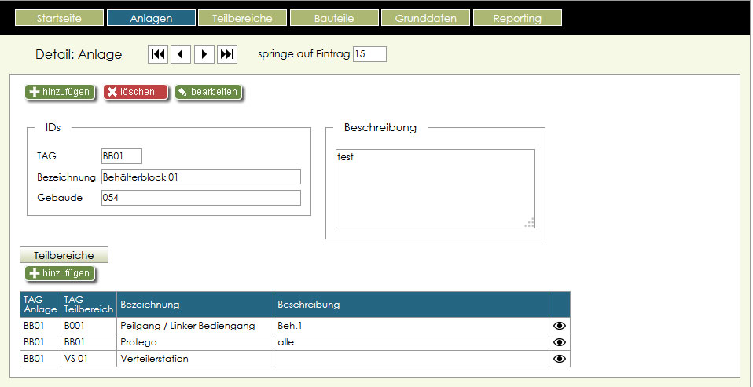The image size is (753, 387).
Task: Open the Bauteile tab
Action: pyautogui.click(x=334, y=18)
